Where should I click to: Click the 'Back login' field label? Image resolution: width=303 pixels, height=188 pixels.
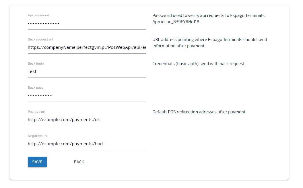pyautogui.click(x=36, y=63)
